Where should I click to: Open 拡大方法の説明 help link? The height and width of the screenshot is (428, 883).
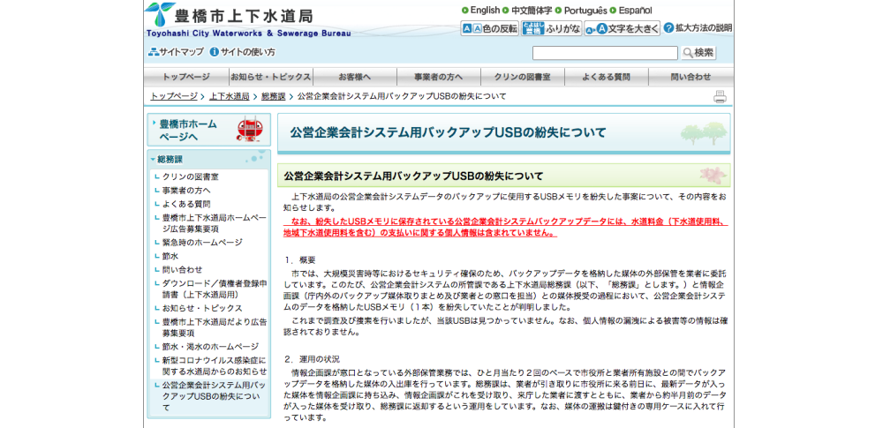[x=698, y=28]
